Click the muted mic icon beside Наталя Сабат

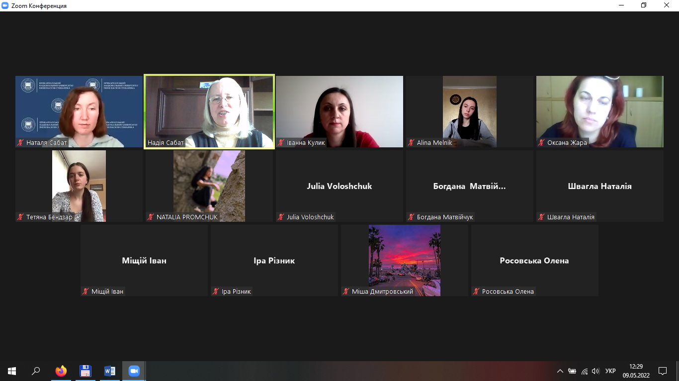pyautogui.click(x=21, y=143)
